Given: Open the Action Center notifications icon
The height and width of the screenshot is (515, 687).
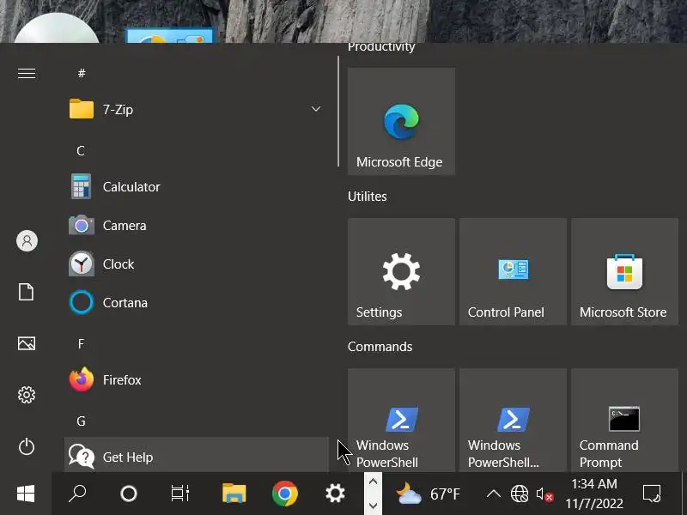Looking at the screenshot, I should pyautogui.click(x=652, y=494).
